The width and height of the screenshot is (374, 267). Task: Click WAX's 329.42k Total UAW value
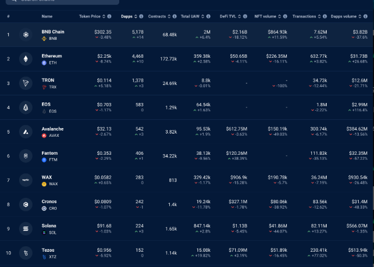click(x=202, y=178)
